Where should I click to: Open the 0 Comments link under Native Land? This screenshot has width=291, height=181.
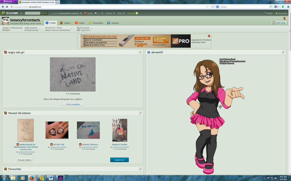click(72, 94)
